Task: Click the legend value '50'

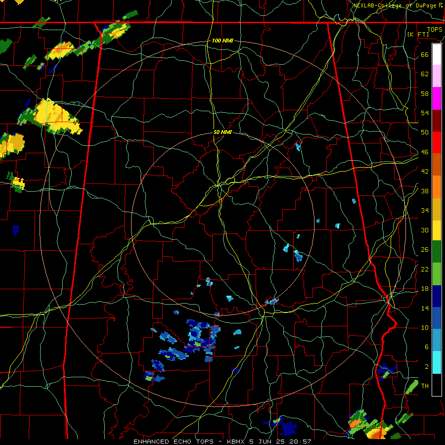Action: click(425, 132)
